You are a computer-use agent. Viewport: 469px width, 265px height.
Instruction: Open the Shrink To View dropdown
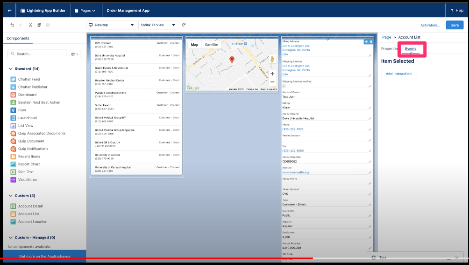tap(158, 25)
